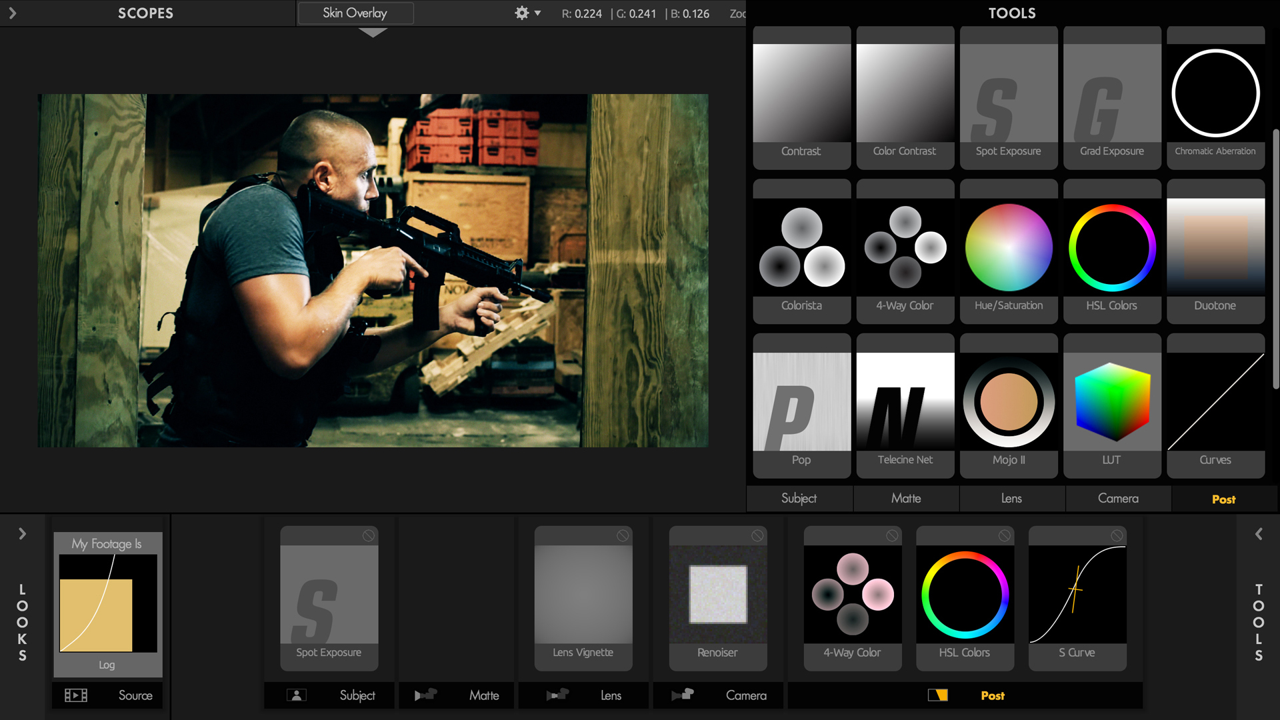
Task: Toggle the Spot Exposure effect visibility
Action: tap(370, 535)
